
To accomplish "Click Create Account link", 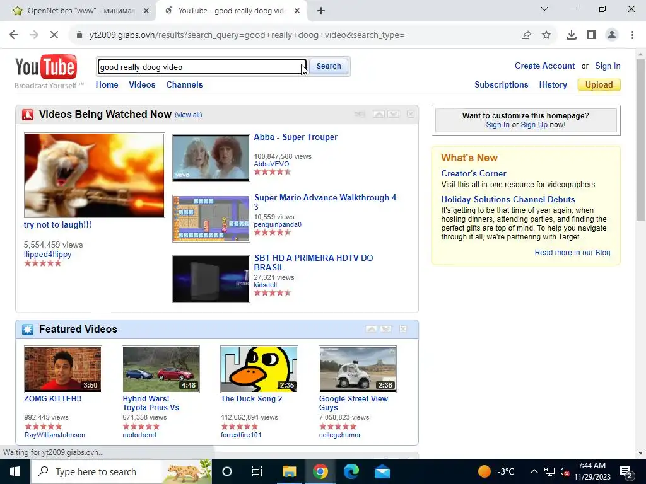I will coord(544,66).
